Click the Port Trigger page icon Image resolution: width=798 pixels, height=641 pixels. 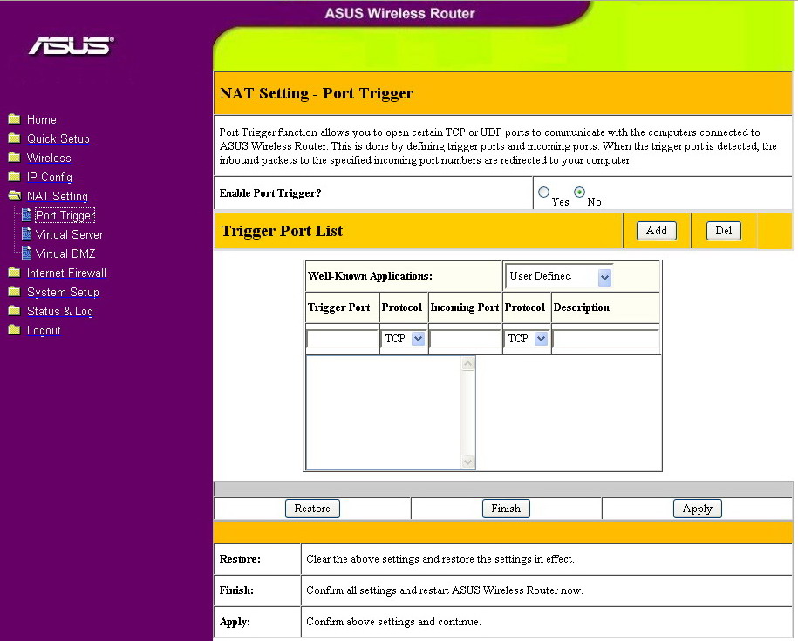[x=26, y=215]
